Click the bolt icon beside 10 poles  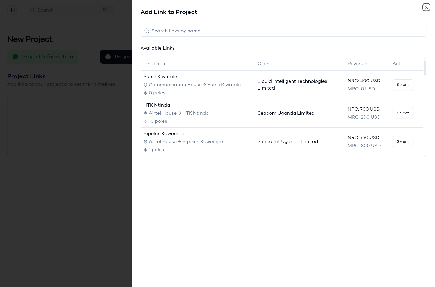tap(145, 121)
